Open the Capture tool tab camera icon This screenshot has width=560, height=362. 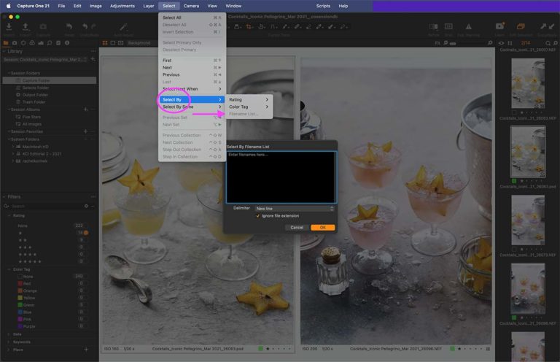[15, 43]
